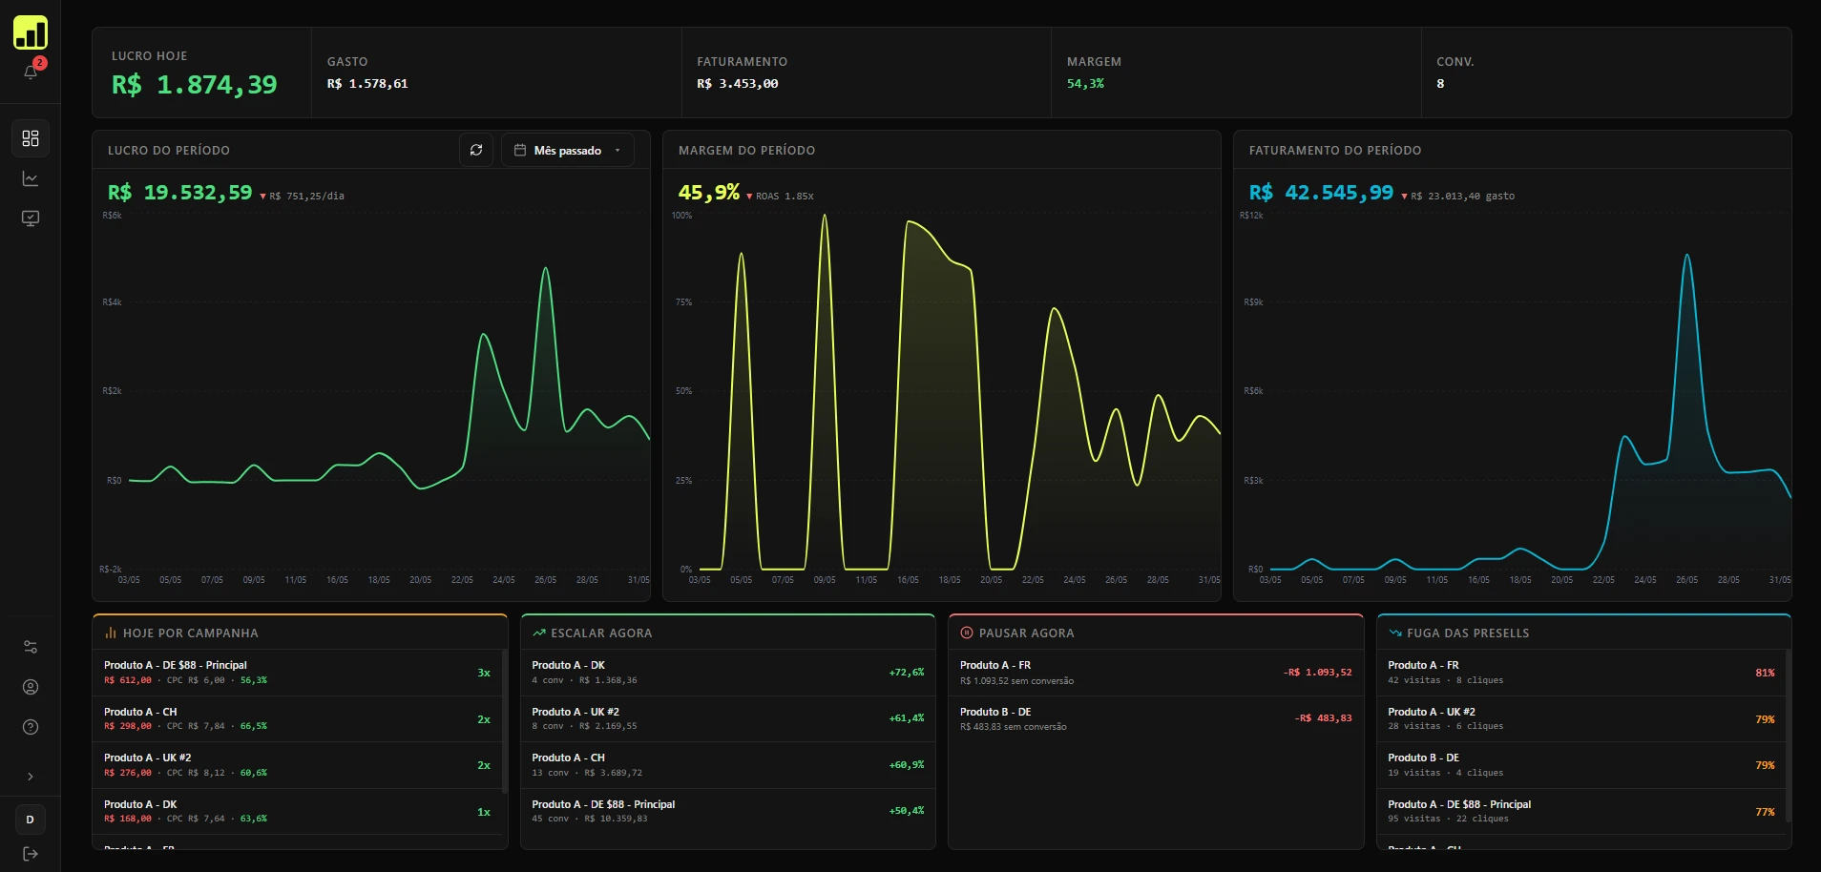1821x872 pixels.
Task: Refresh the Lucro do Período chart
Action: 476,150
